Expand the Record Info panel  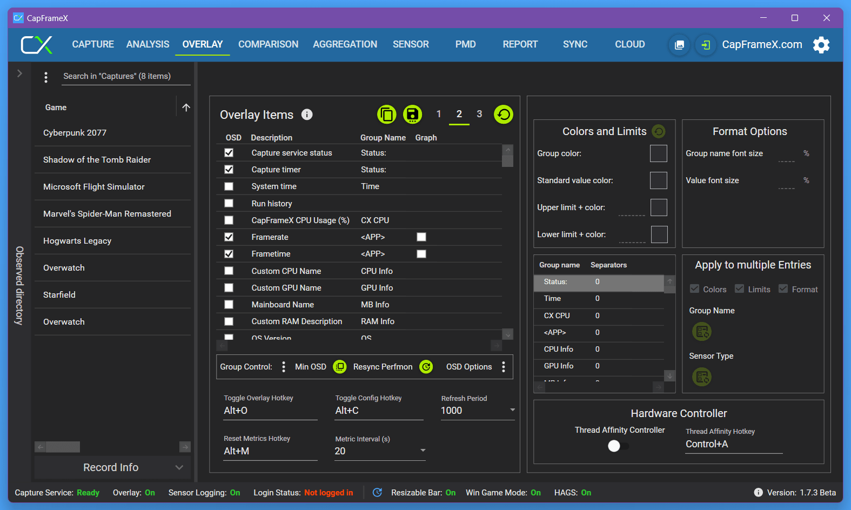tap(112, 467)
